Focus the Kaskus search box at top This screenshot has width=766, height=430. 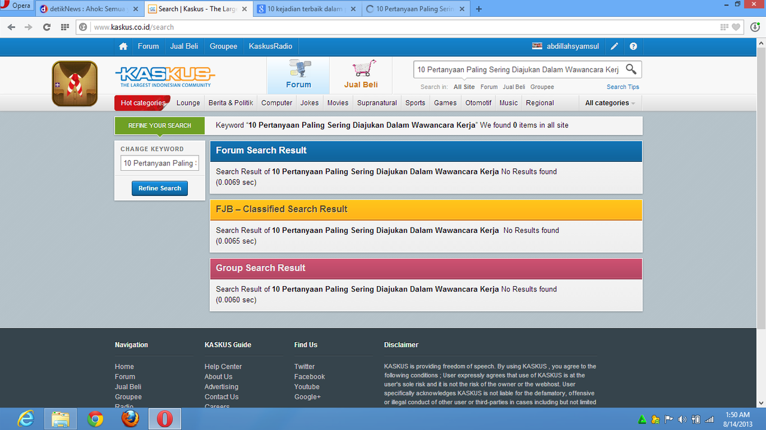(518, 69)
